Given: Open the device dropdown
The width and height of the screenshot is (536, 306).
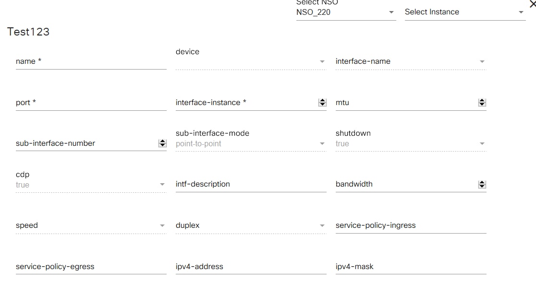Looking at the screenshot, I should (x=250, y=62).
